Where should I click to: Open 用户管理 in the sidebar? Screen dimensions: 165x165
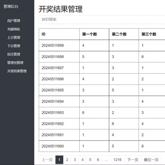point(14,21)
